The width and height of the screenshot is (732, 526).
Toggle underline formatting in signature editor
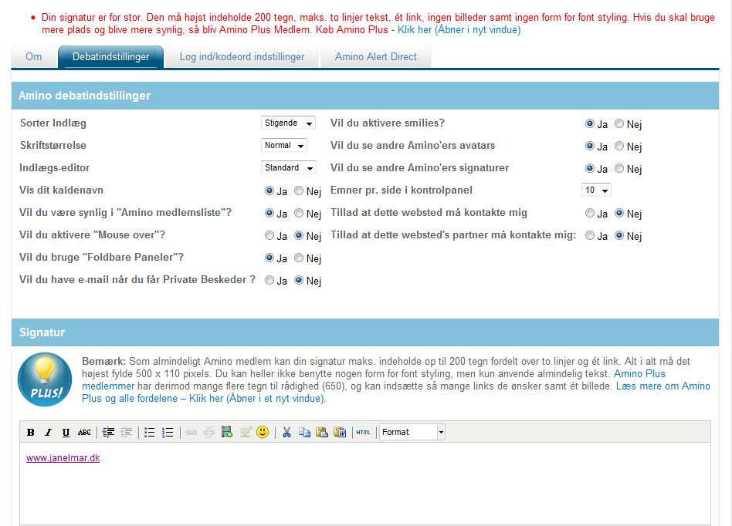click(x=66, y=432)
